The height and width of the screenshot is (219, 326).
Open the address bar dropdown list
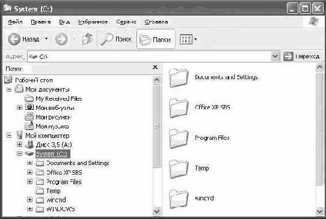(275, 56)
